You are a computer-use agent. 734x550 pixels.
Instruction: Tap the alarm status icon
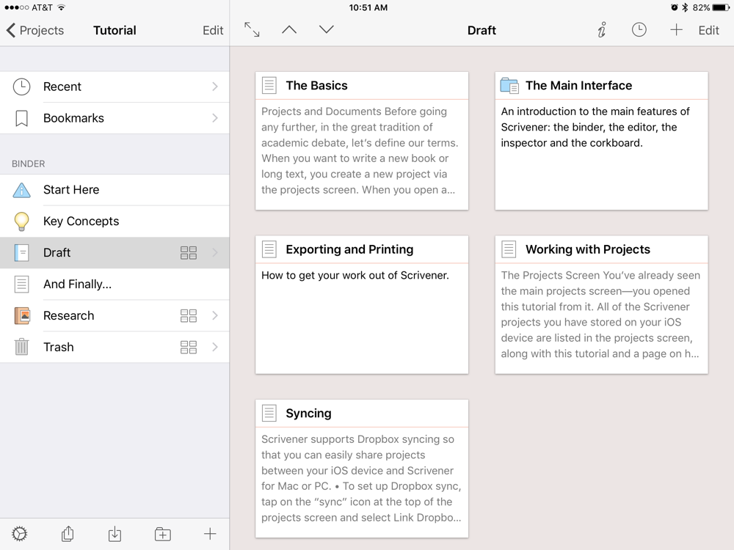(675, 7)
